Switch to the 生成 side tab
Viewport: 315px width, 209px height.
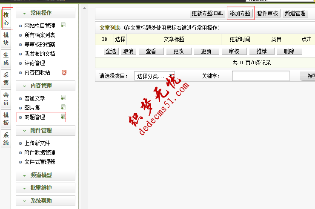(x=6, y=59)
